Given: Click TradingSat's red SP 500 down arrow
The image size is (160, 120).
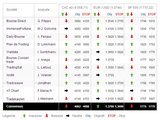Looking at the screenshot, I should pyautogui.click(x=132, y=67).
